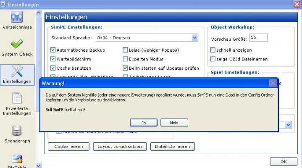
Task: Click Nein in the Warnung dialog
Action: click(174, 123)
